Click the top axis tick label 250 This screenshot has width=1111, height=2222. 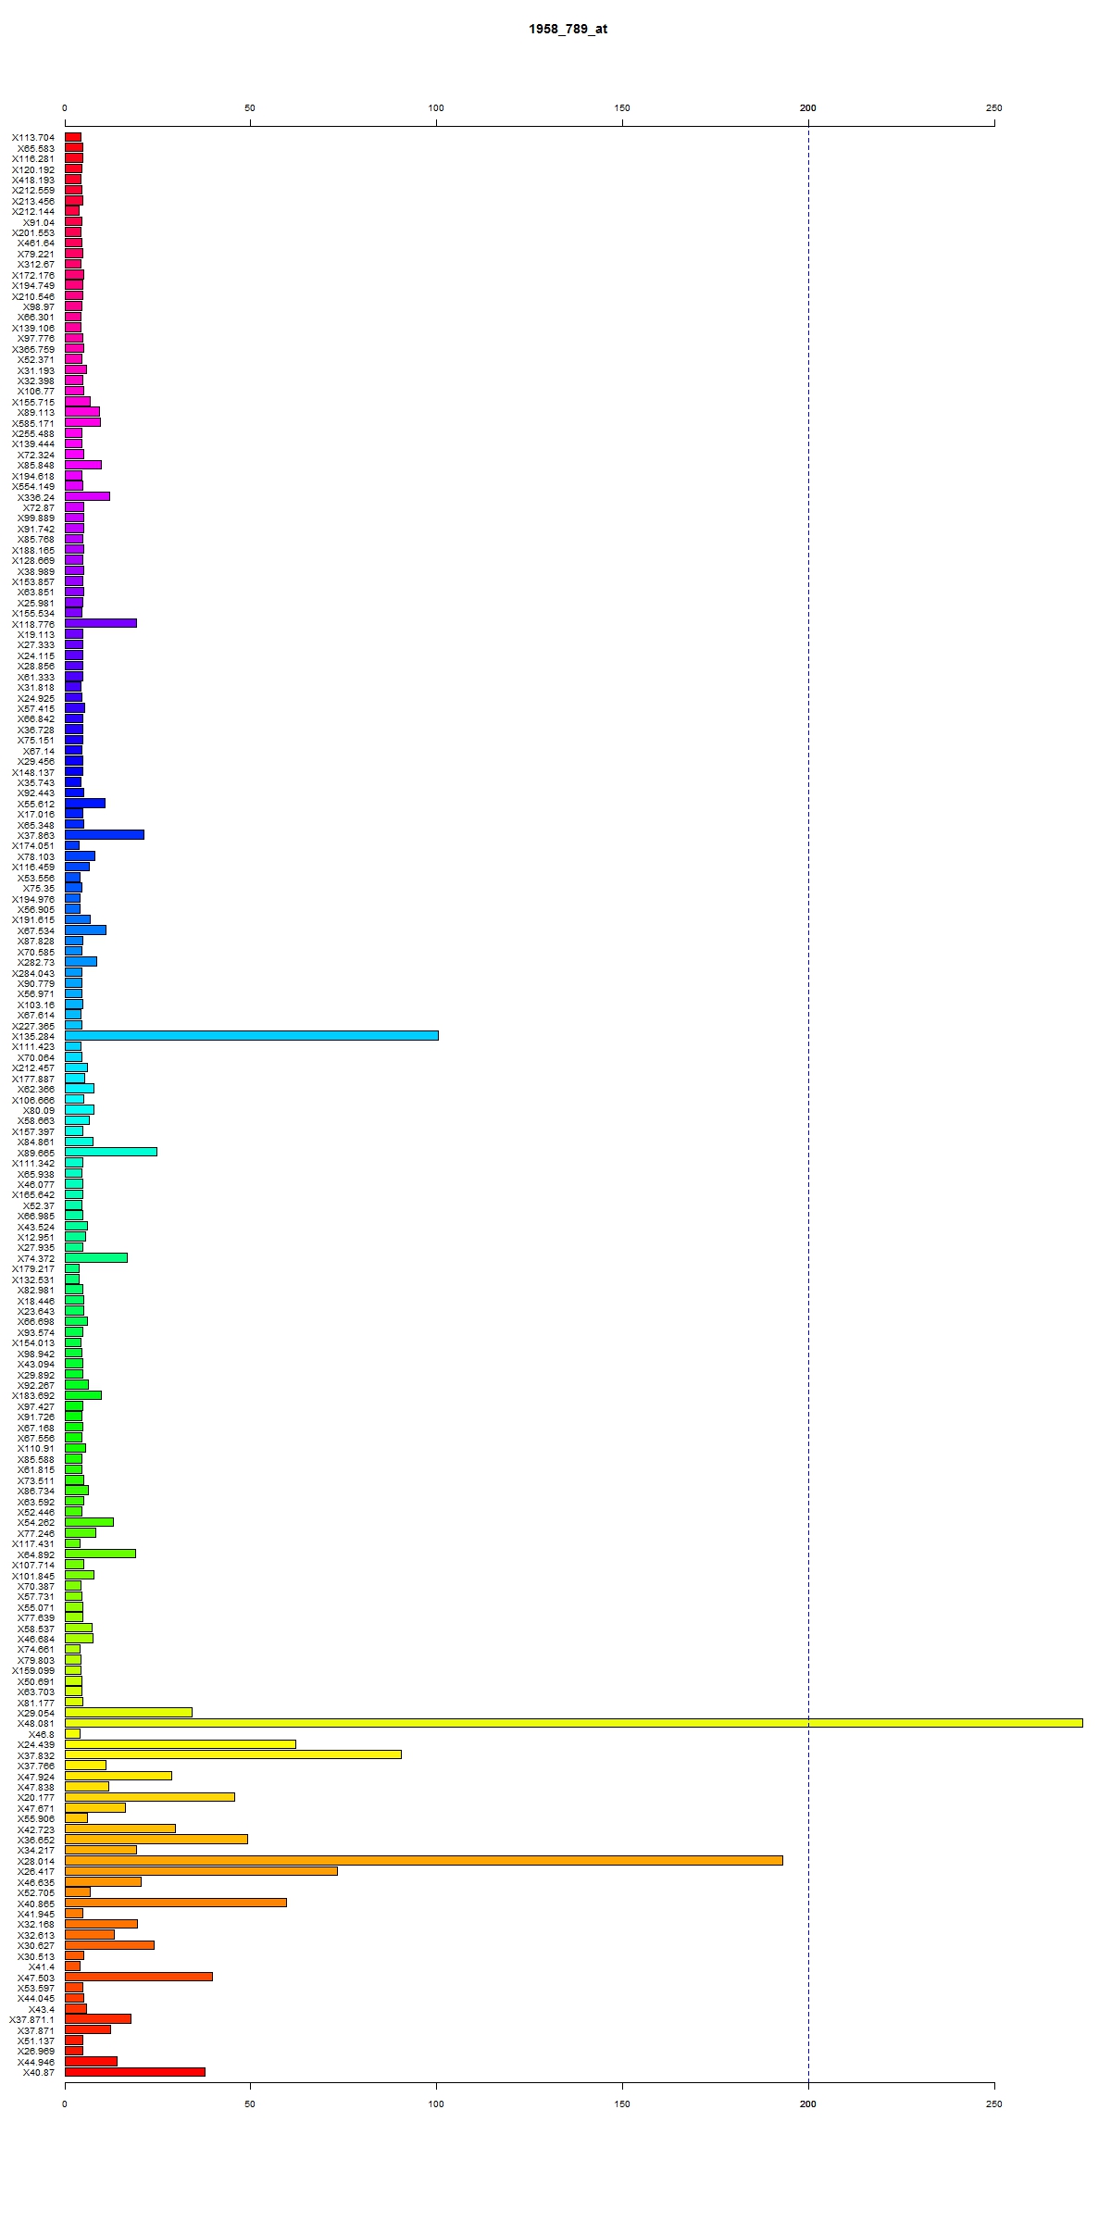pyautogui.click(x=994, y=108)
